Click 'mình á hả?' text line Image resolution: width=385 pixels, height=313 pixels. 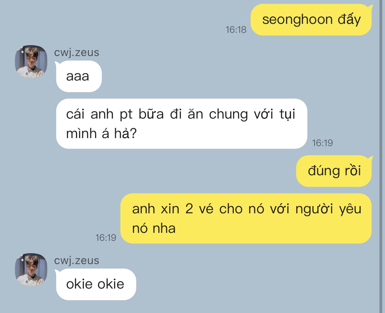point(101,133)
